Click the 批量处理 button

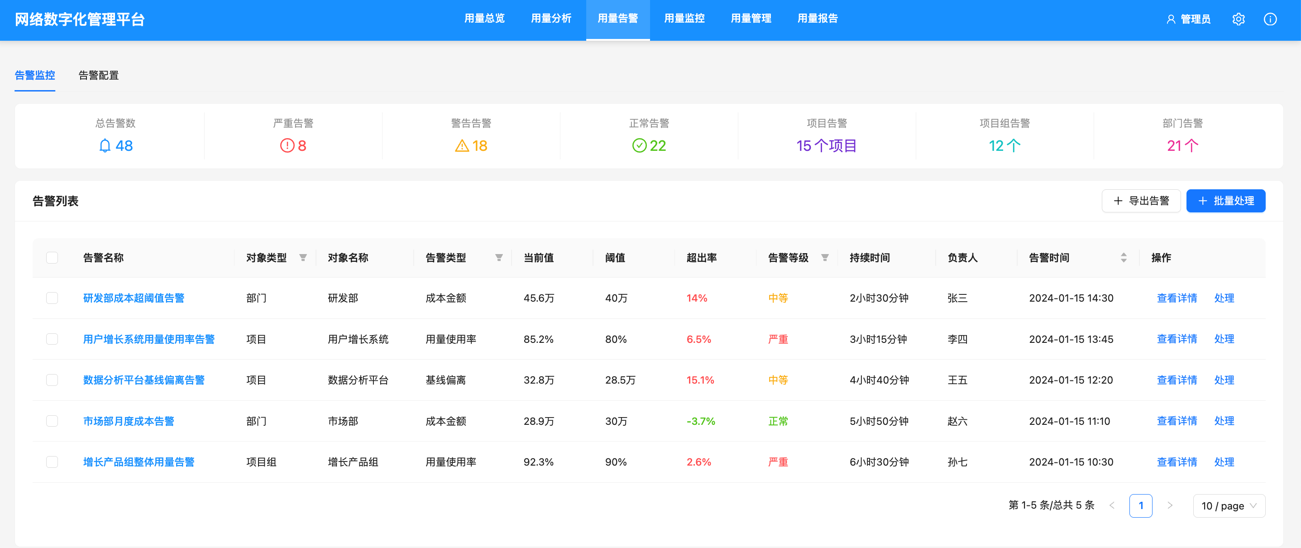(x=1226, y=201)
